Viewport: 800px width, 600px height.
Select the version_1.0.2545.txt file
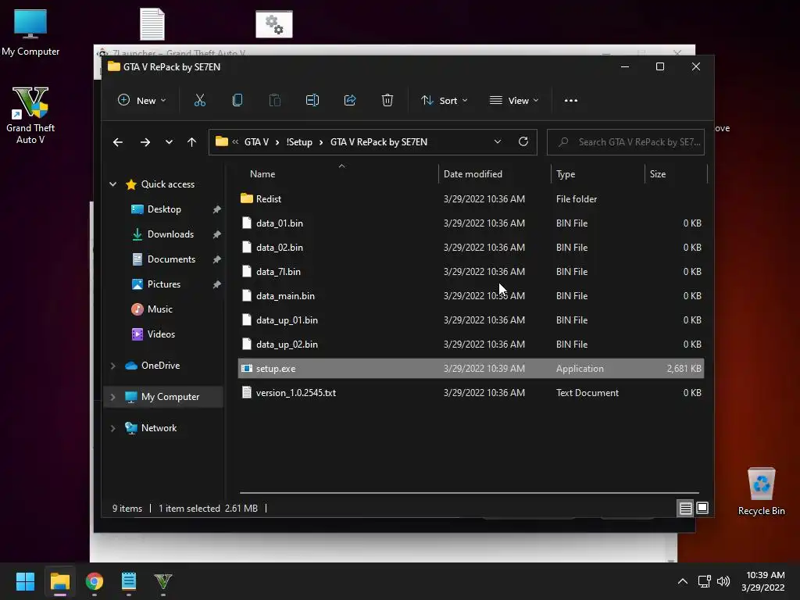point(471,393)
